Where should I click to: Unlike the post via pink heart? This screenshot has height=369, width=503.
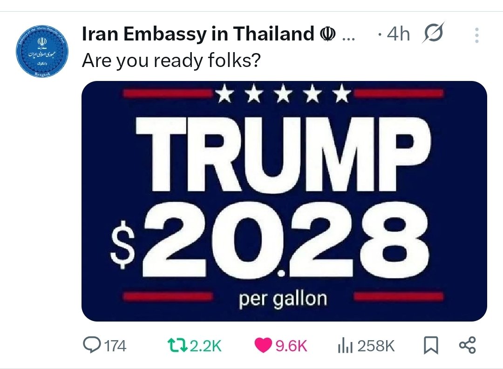coord(263,345)
